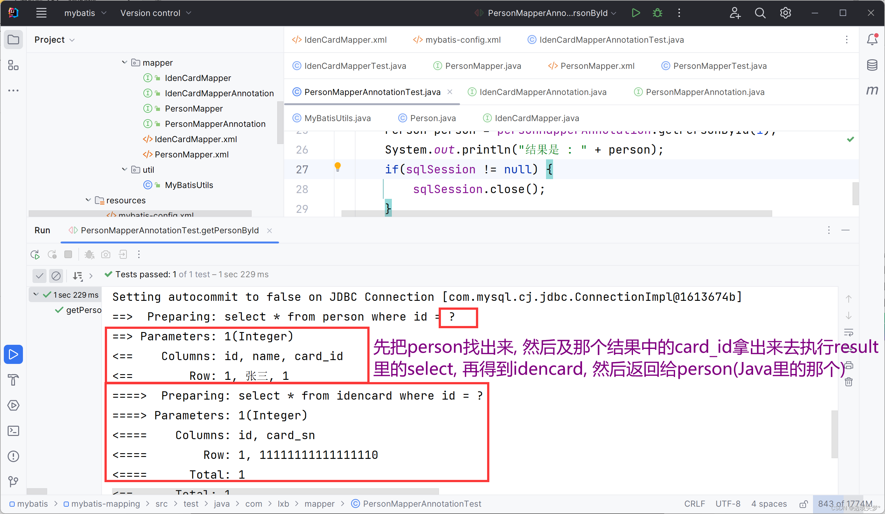
Task: Switch to IdenCardMapper.xml editor tab
Action: coord(339,40)
